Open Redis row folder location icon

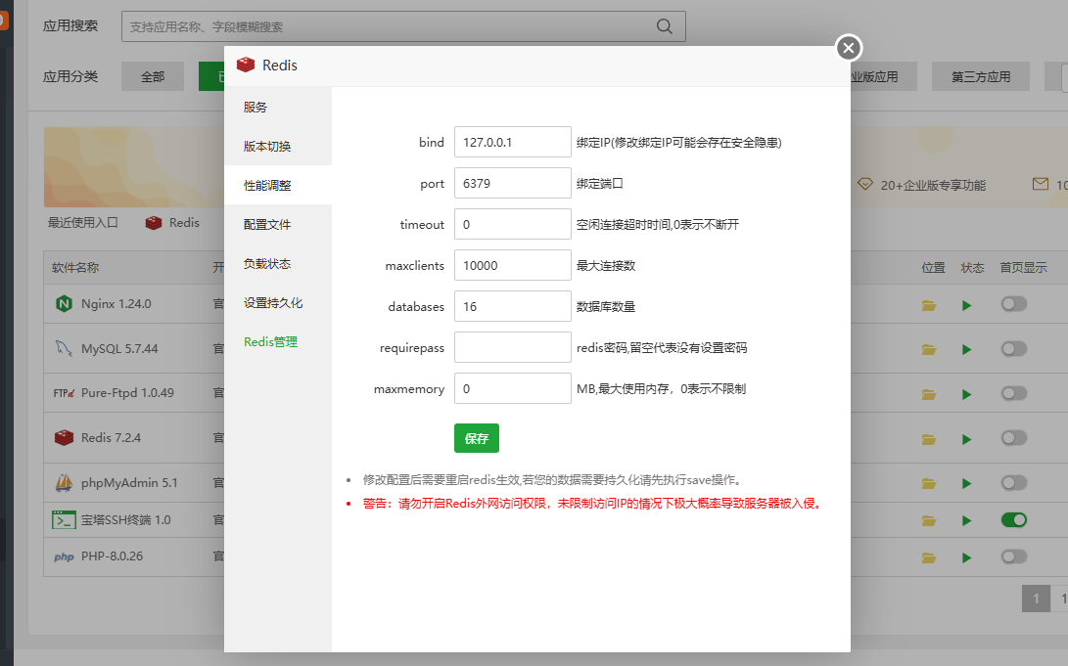(929, 439)
